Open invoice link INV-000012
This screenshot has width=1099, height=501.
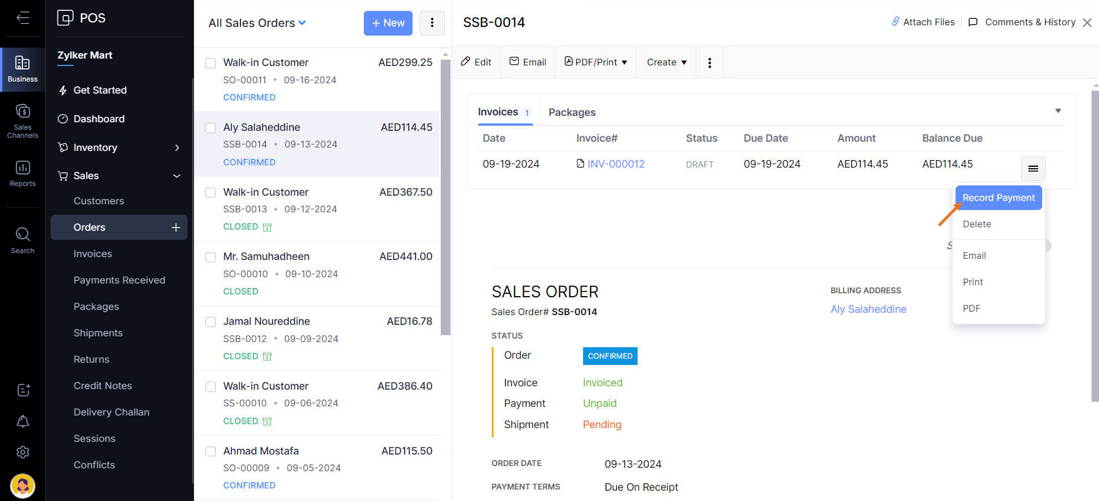(615, 164)
